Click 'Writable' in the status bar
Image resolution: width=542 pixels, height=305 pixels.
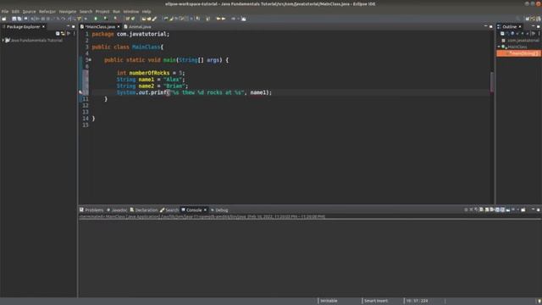coord(329,301)
